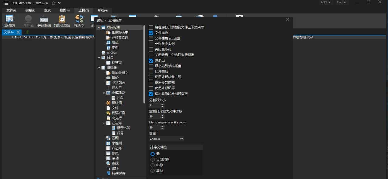Open the 字符表 character map tool
Image resolution: width=388 pixels, height=179 pixels.
pos(44,21)
